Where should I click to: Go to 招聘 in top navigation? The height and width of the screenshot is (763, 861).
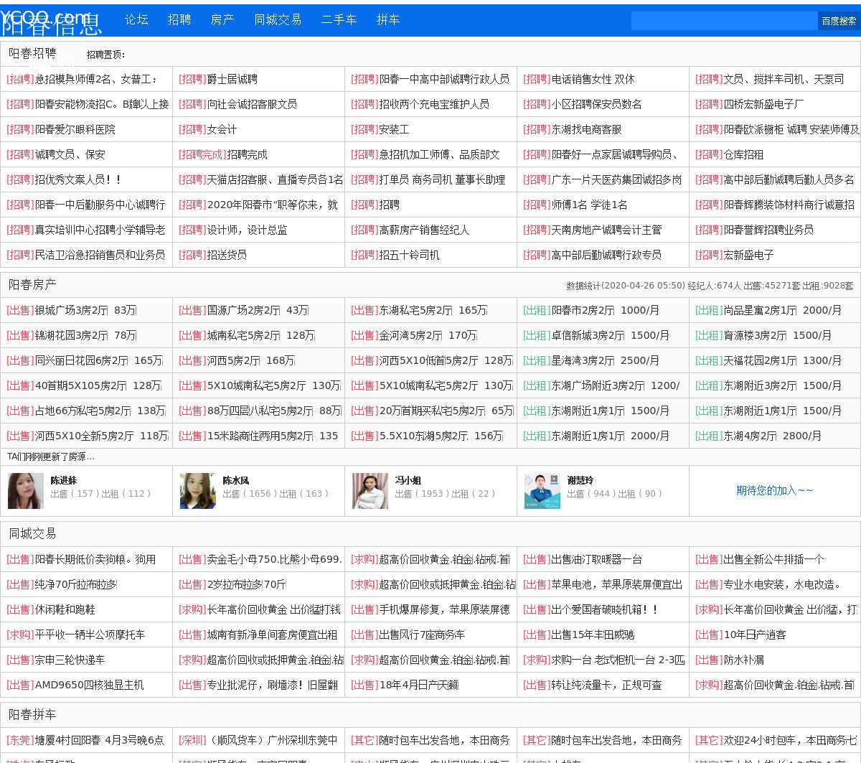click(x=179, y=20)
